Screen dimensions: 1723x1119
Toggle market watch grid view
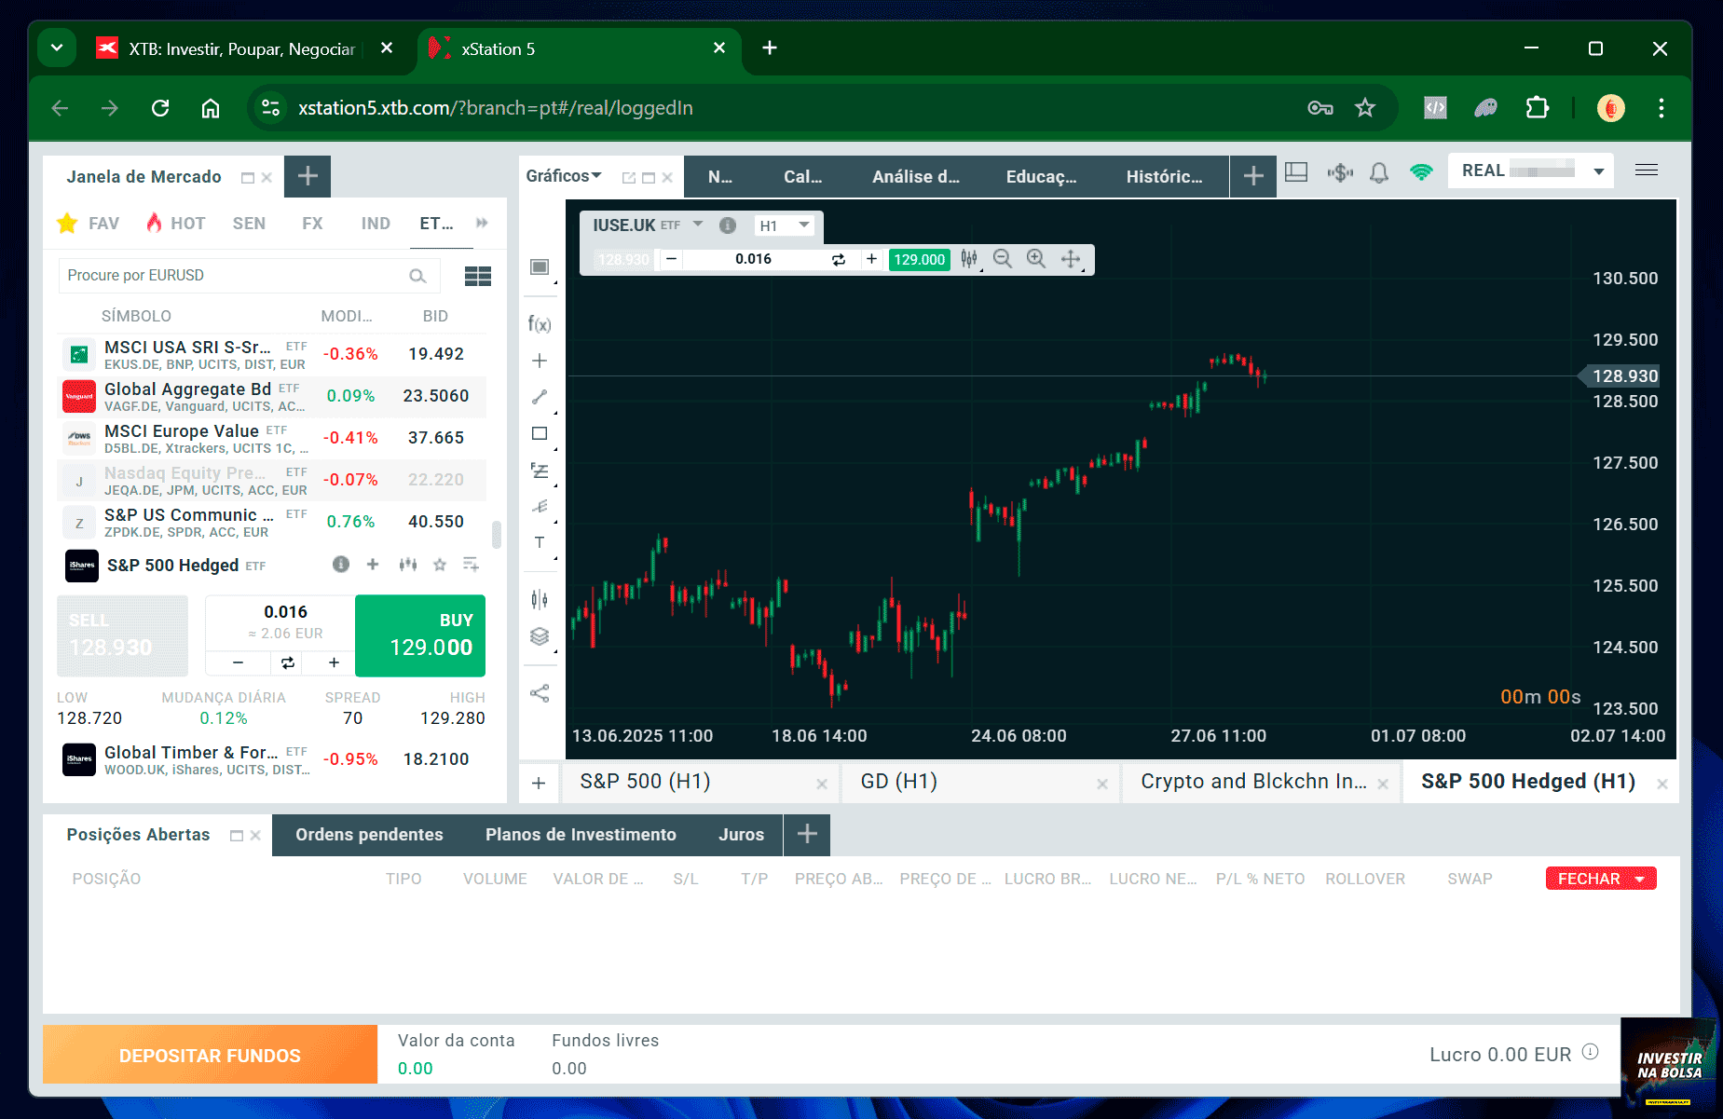tap(478, 276)
